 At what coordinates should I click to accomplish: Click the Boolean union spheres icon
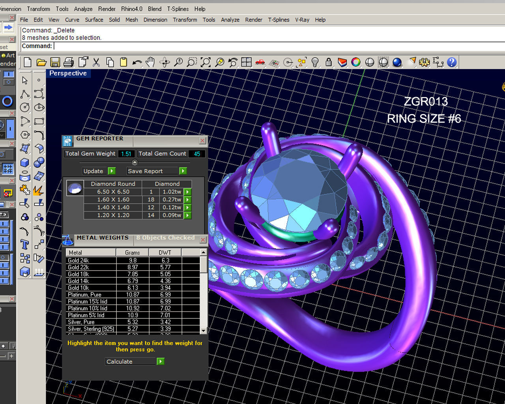(x=39, y=163)
